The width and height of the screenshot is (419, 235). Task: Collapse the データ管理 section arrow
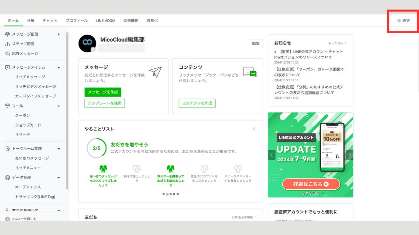click(x=59, y=178)
